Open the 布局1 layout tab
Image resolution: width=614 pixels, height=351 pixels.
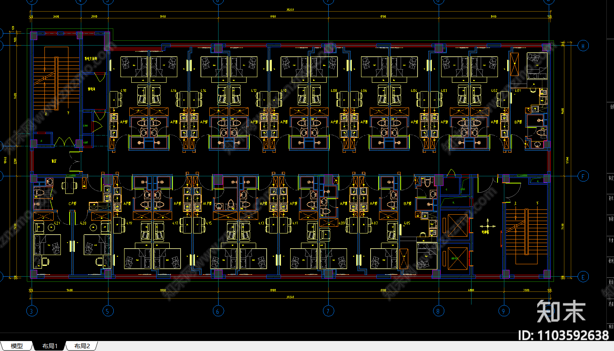(50, 346)
